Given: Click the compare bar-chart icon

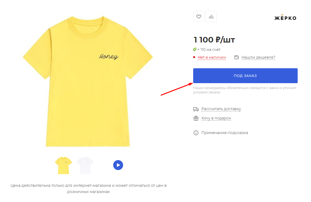Looking at the screenshot, I should [211, 17].
